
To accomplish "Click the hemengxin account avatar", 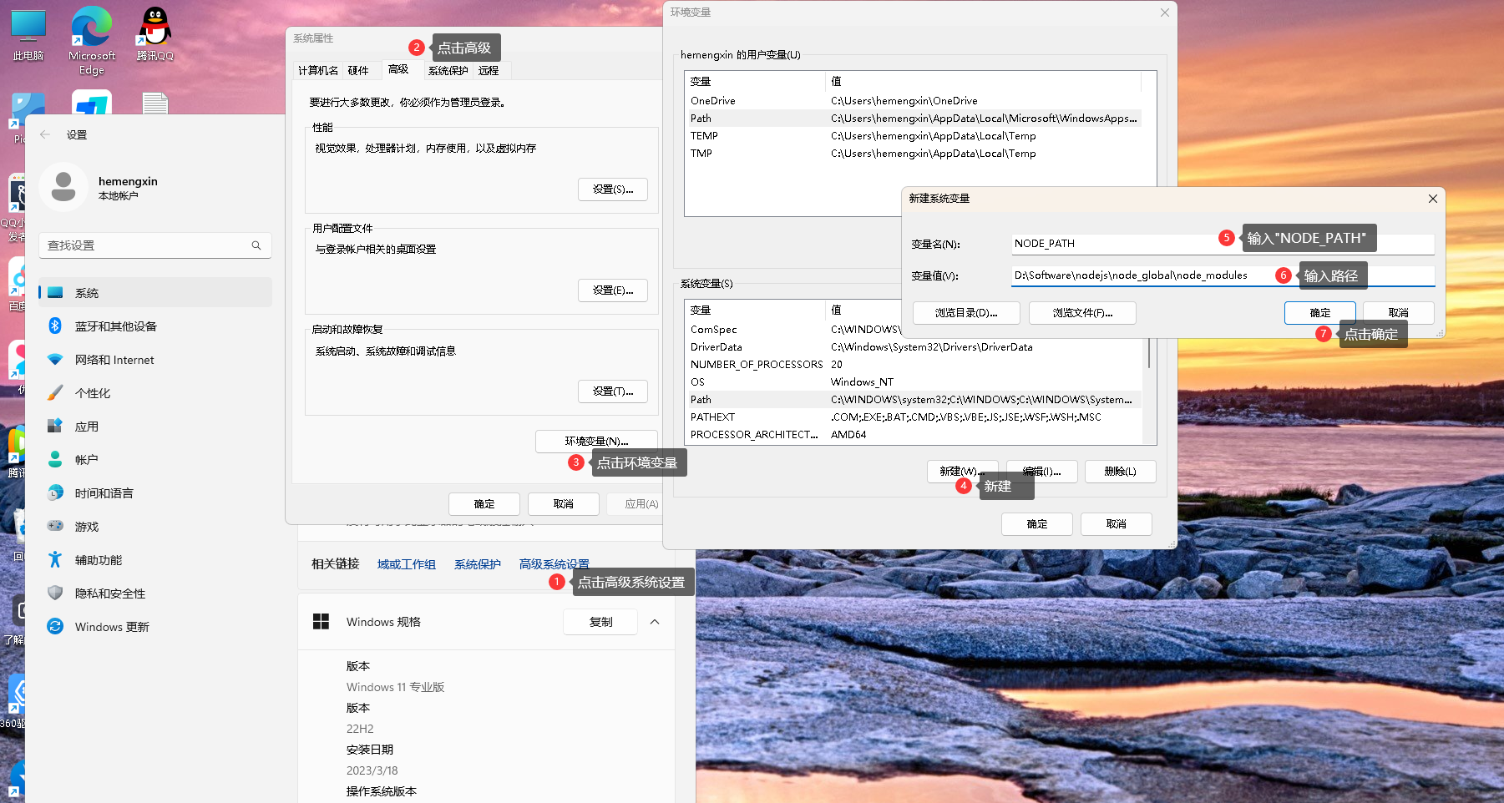I will pyautogui.click(x=63, y=187).
